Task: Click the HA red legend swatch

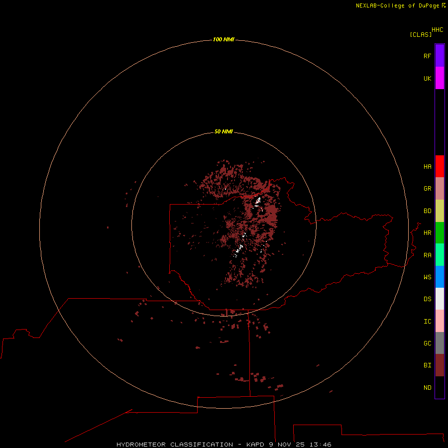Action: 440,166
